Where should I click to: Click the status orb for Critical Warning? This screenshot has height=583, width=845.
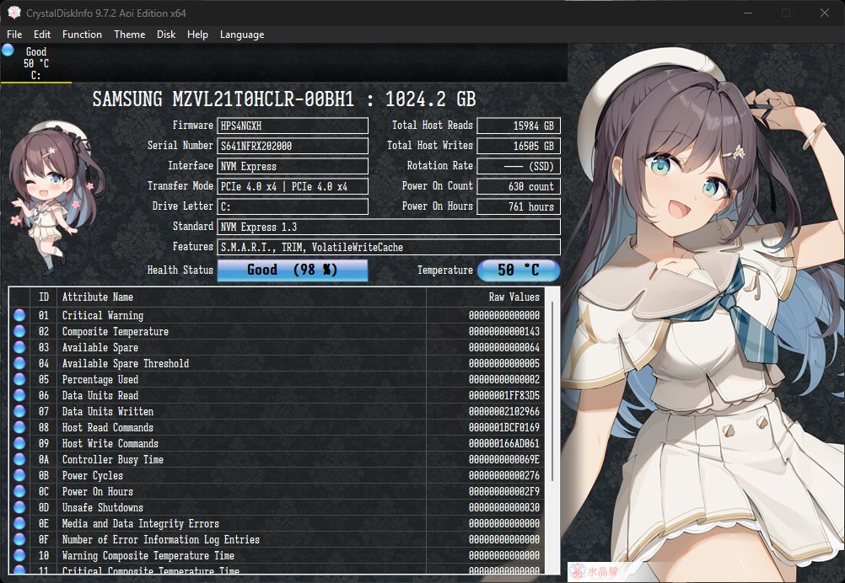click(19, 315)
